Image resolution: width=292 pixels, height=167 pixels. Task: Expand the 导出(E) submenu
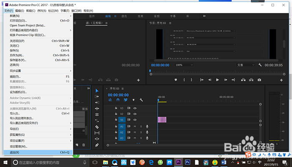click(38, 129)
